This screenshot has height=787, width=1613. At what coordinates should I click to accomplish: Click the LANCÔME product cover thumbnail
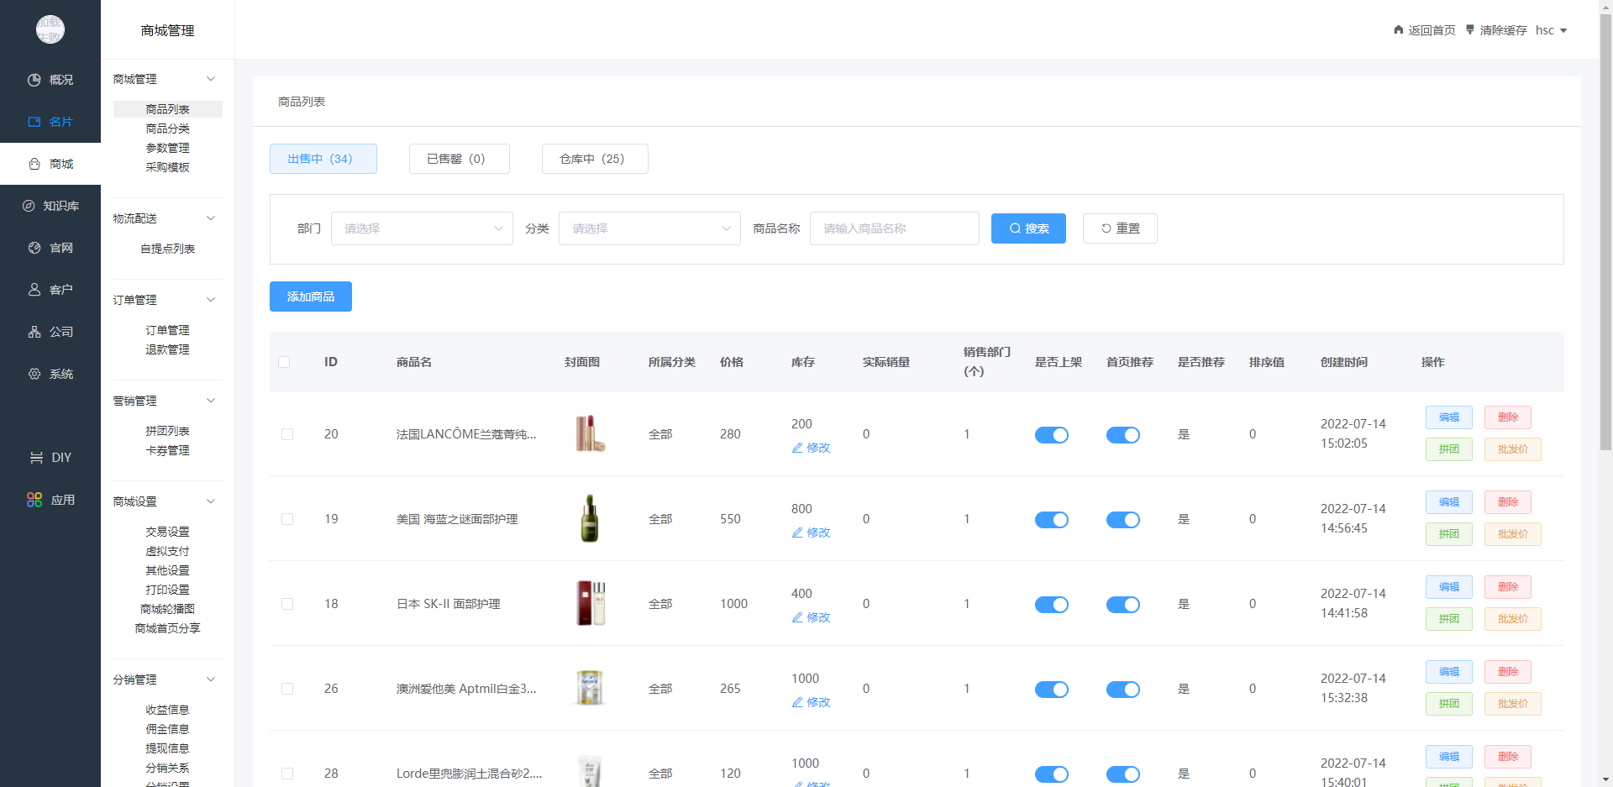coord(590,434)
